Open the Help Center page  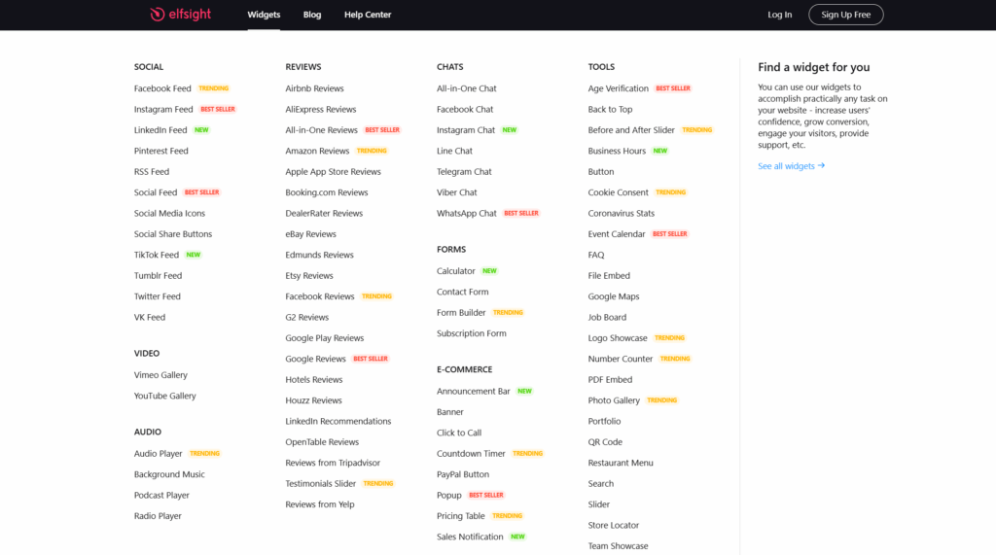click(368, 15)
